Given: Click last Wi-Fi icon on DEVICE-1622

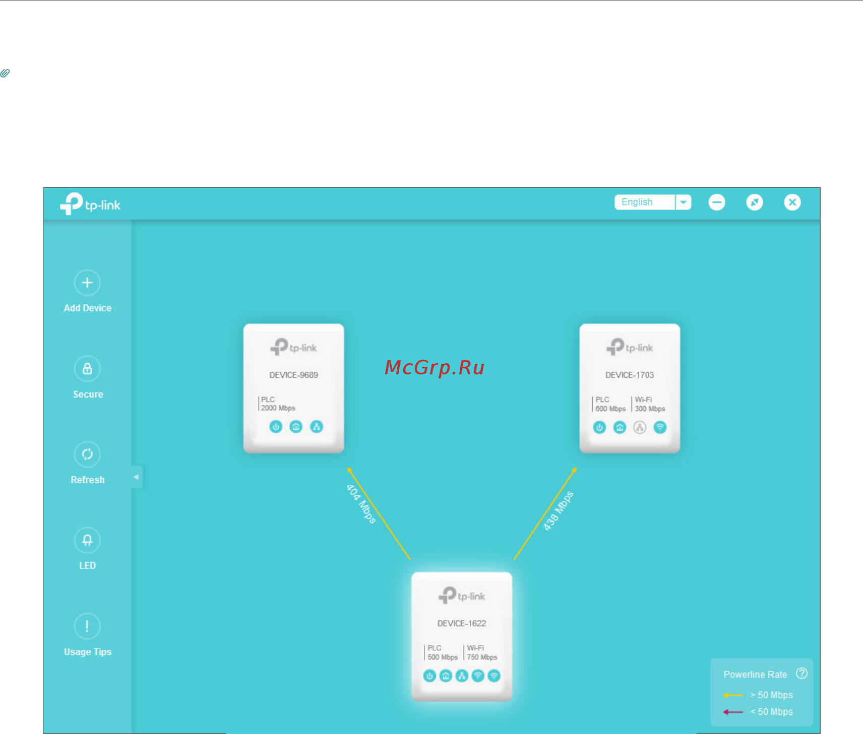Looking at the screenshot, I should tap(494, 676).
